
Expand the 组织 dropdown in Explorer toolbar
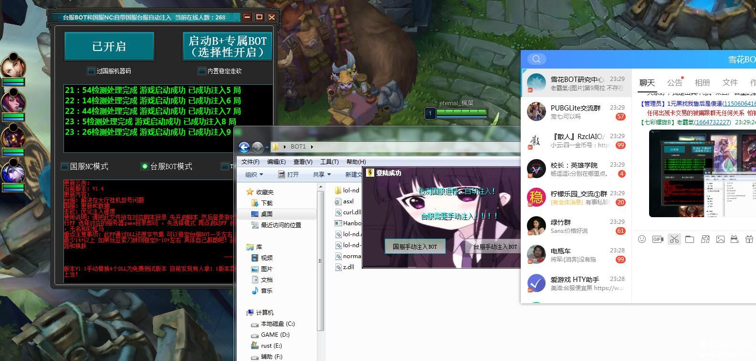pyautogui.click(x=254, y=175)
